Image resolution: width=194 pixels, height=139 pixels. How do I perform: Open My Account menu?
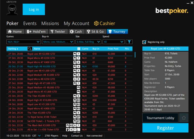point(77,23)
